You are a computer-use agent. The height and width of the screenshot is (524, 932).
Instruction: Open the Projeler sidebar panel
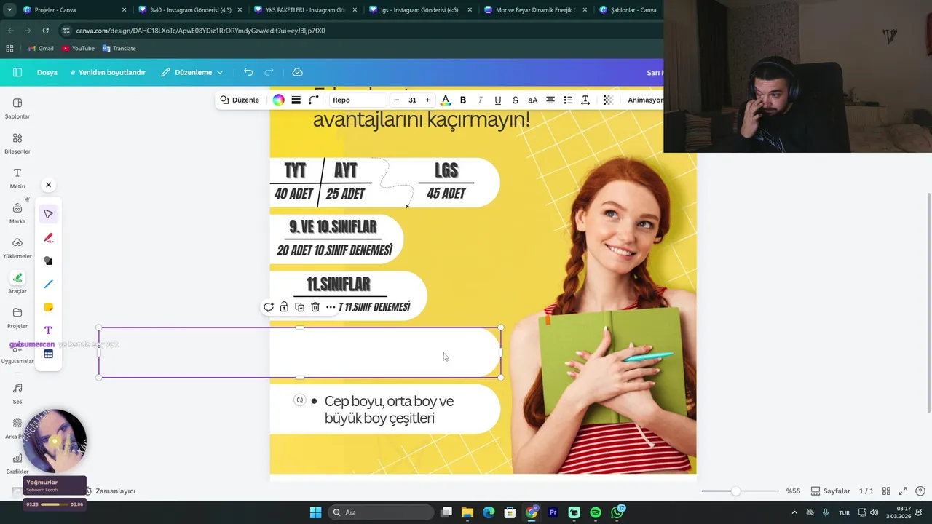pyautogui.click(x=17, y=317)
